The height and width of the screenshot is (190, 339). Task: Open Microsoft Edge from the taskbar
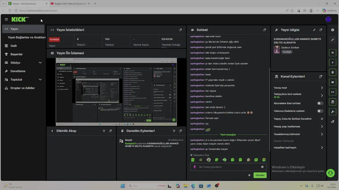(x=193, y=186)
